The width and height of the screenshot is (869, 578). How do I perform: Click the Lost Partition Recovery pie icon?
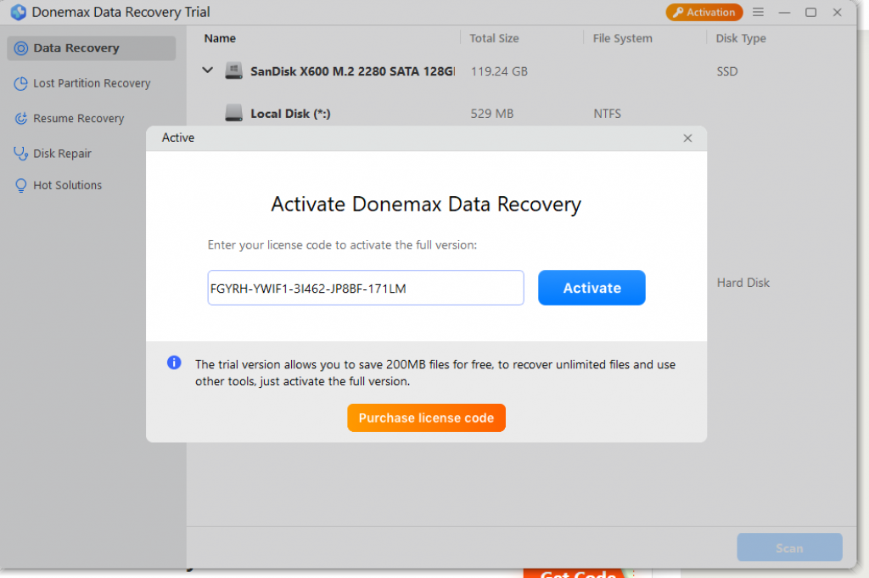click(x=21, y=84)
